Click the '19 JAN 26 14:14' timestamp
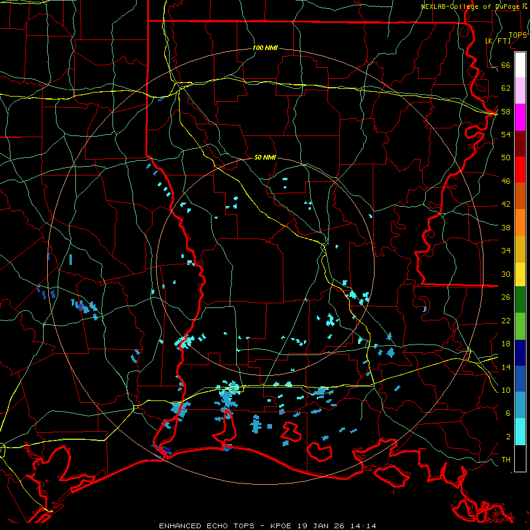Screen dimensions: 530x530 click(x=337, y=526)
